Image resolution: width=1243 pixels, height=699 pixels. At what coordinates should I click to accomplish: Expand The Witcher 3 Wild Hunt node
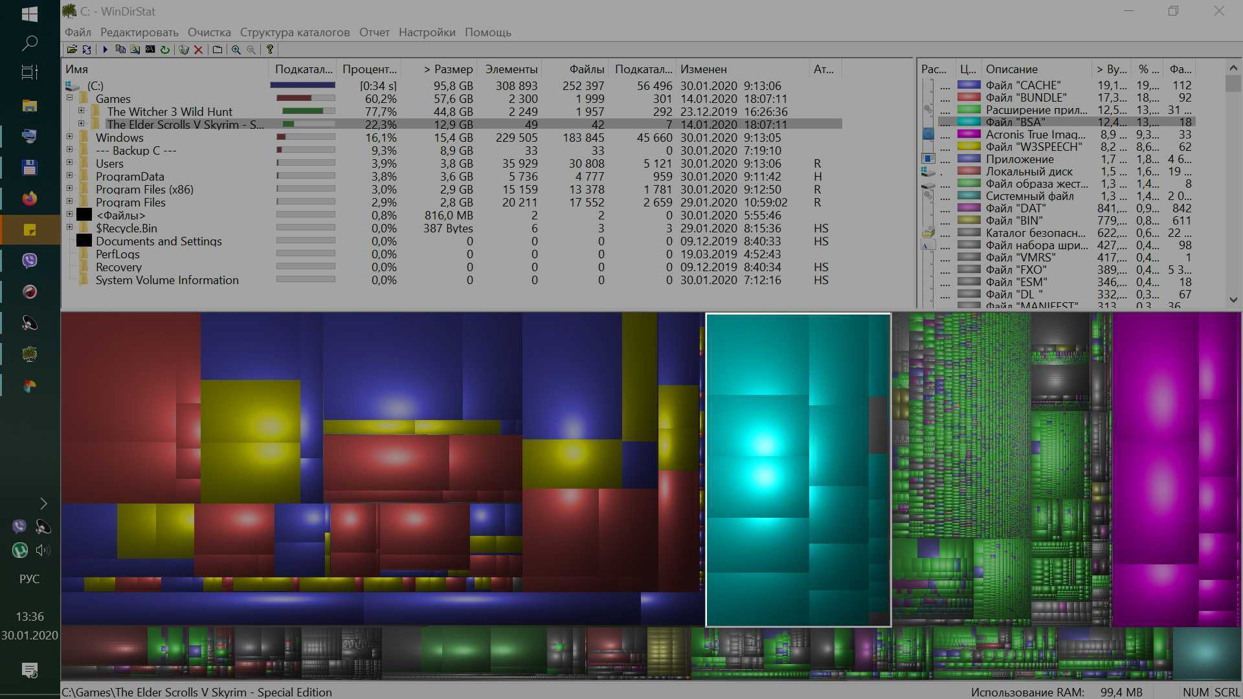[82, 111]
